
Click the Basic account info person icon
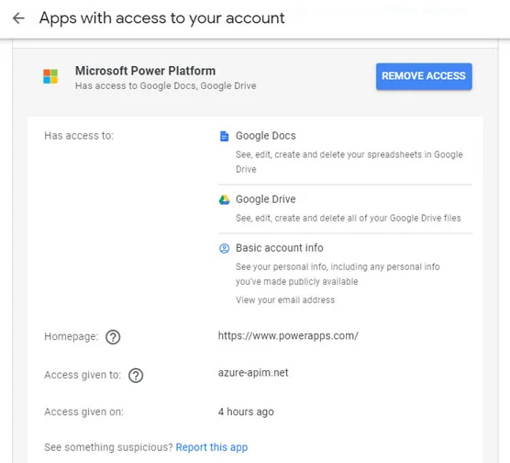pyautogui.click(x=224, y=248)
